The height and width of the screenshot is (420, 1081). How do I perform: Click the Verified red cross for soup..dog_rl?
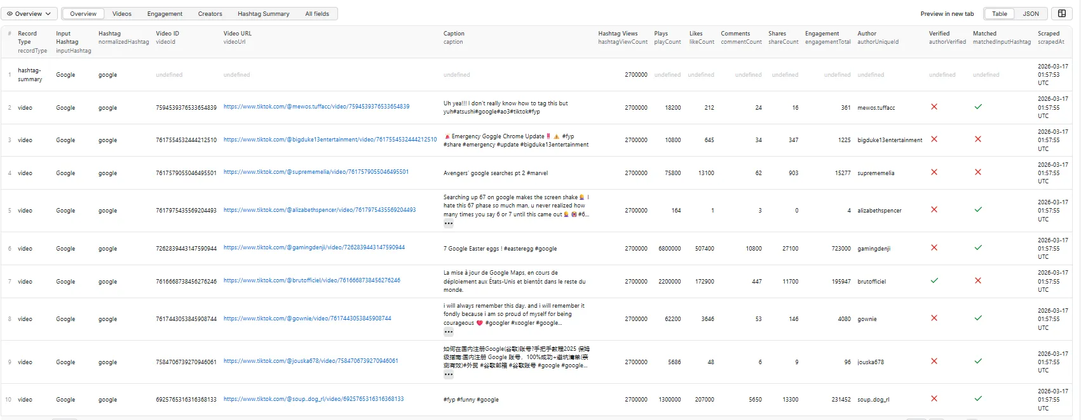(x=934, y=398)
